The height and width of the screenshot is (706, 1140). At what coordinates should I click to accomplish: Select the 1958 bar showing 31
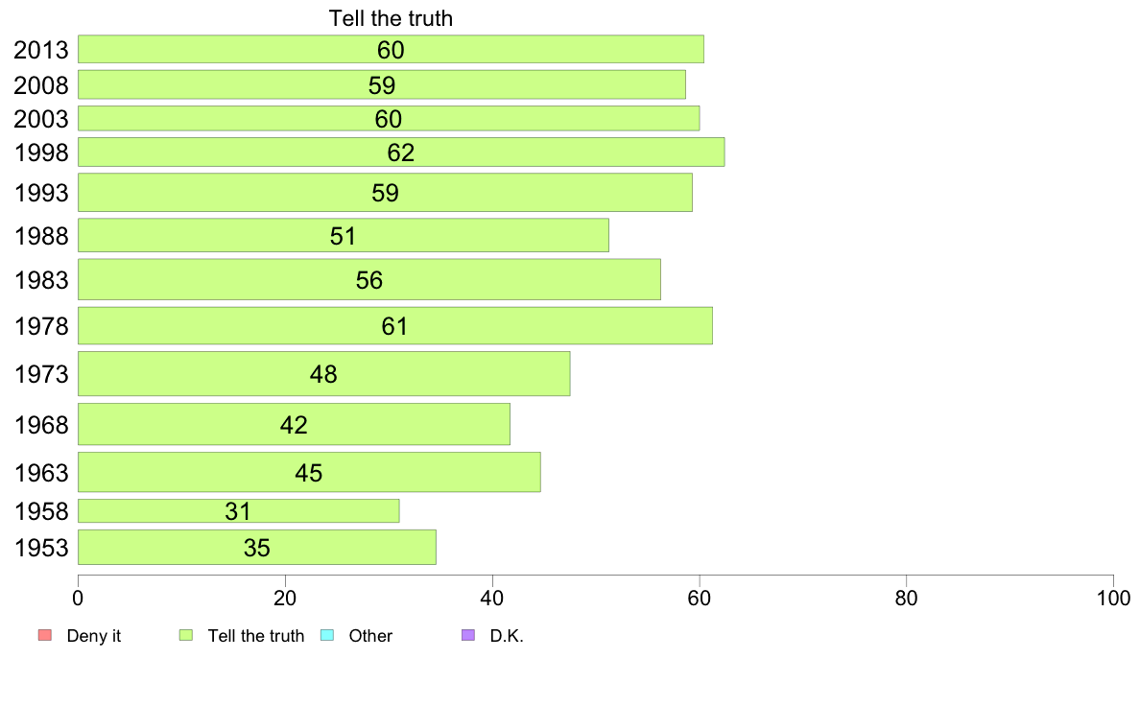click(239, 510)
